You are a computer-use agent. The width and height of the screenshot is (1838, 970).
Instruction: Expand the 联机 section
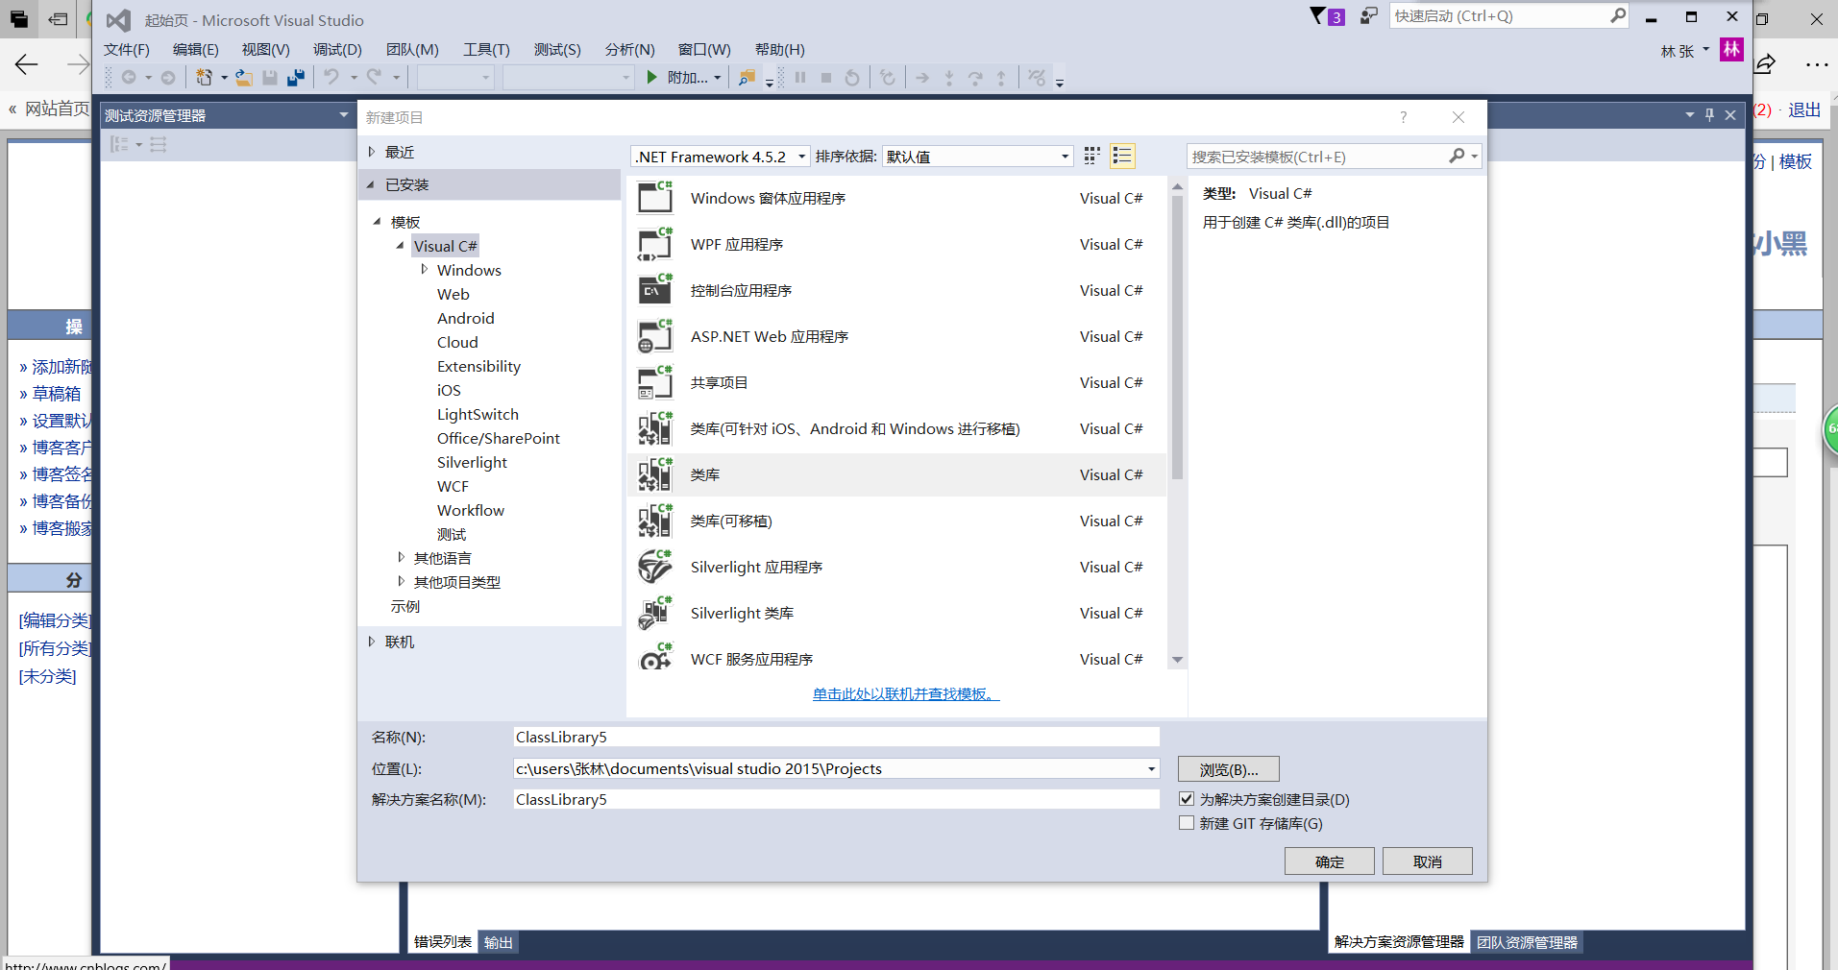(372, 642)
